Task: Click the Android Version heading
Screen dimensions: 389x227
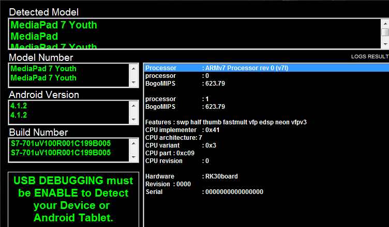Action: pyautogui.click(x=44, y=95)
